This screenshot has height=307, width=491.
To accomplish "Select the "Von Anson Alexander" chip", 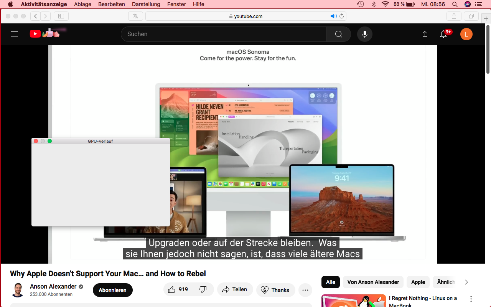I will point(373,282).
